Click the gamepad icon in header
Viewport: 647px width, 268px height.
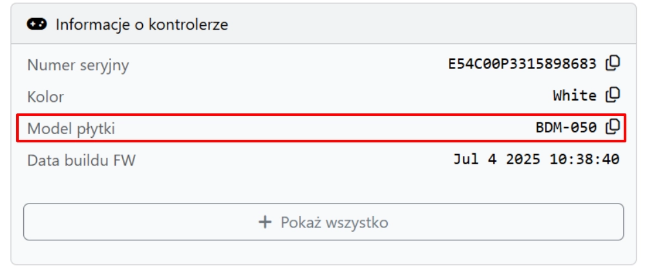coord(36,24)
